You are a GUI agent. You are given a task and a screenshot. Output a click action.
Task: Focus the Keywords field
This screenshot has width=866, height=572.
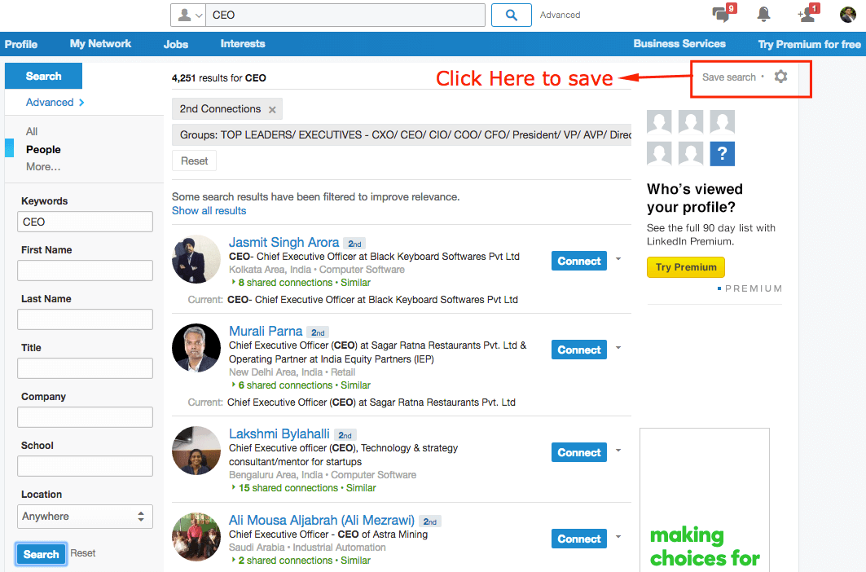click(x=85, y=222)
